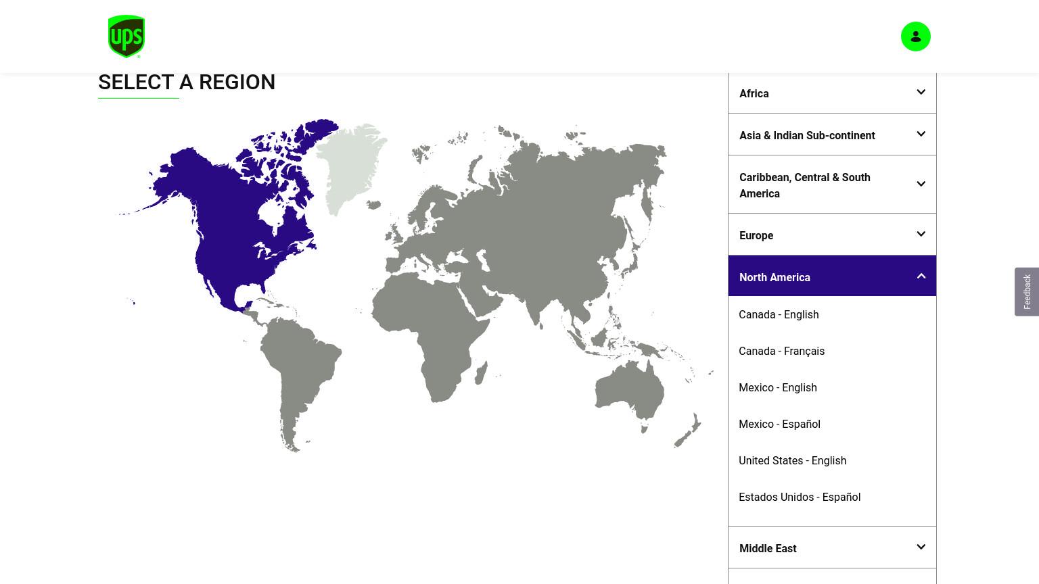Viewport: 1039px width, 584px height.
Task: Collapse the North America chevron
Action: click(921, 276)
